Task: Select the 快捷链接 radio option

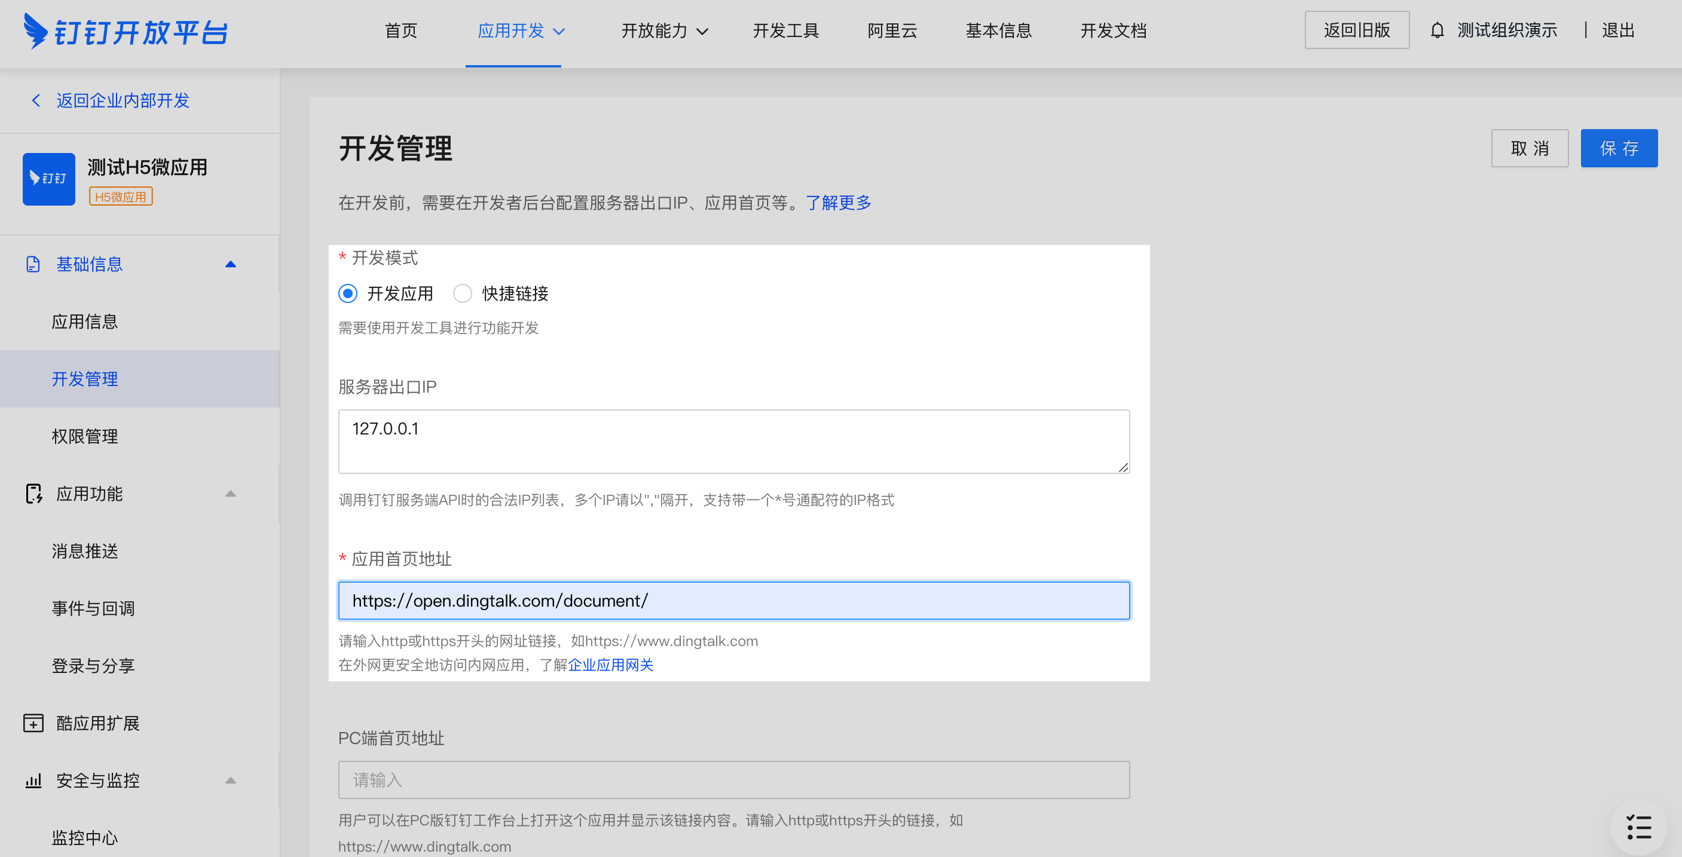Action: (x=462, y=293)
